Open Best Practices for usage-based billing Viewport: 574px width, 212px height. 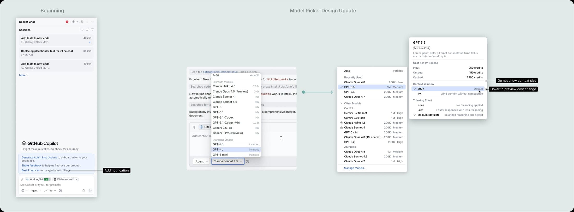click(x=31, y=170)
